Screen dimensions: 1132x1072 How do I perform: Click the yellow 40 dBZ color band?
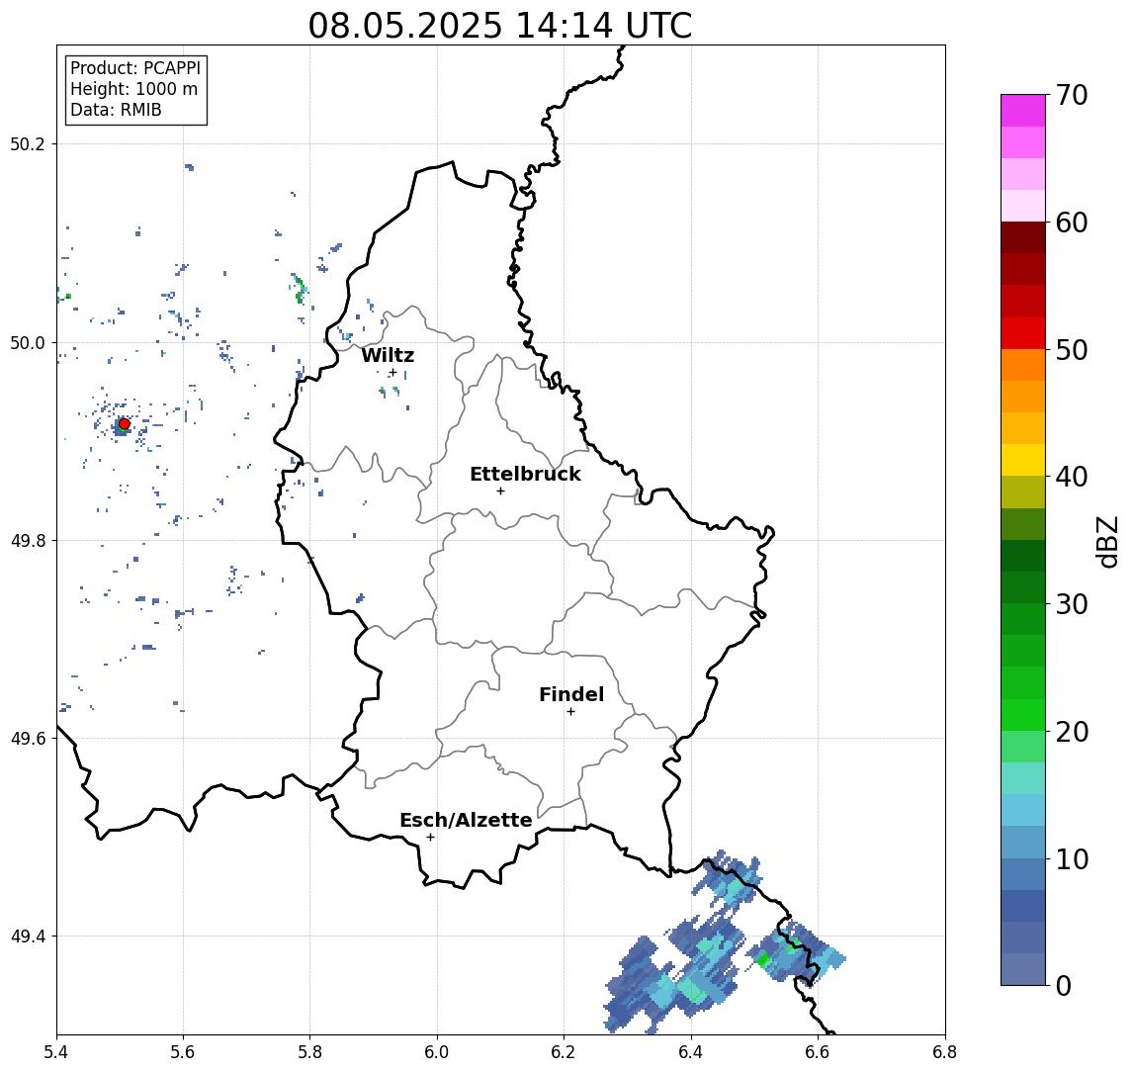coord(1023,460)
